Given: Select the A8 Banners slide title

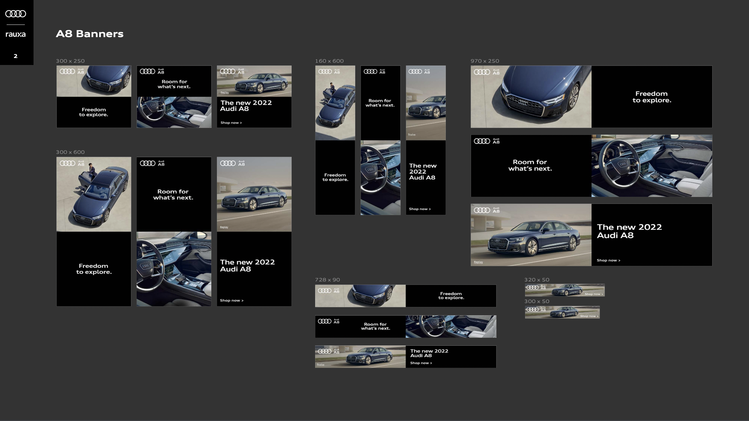Looking at the screenshot, I should tap(90, 34).
